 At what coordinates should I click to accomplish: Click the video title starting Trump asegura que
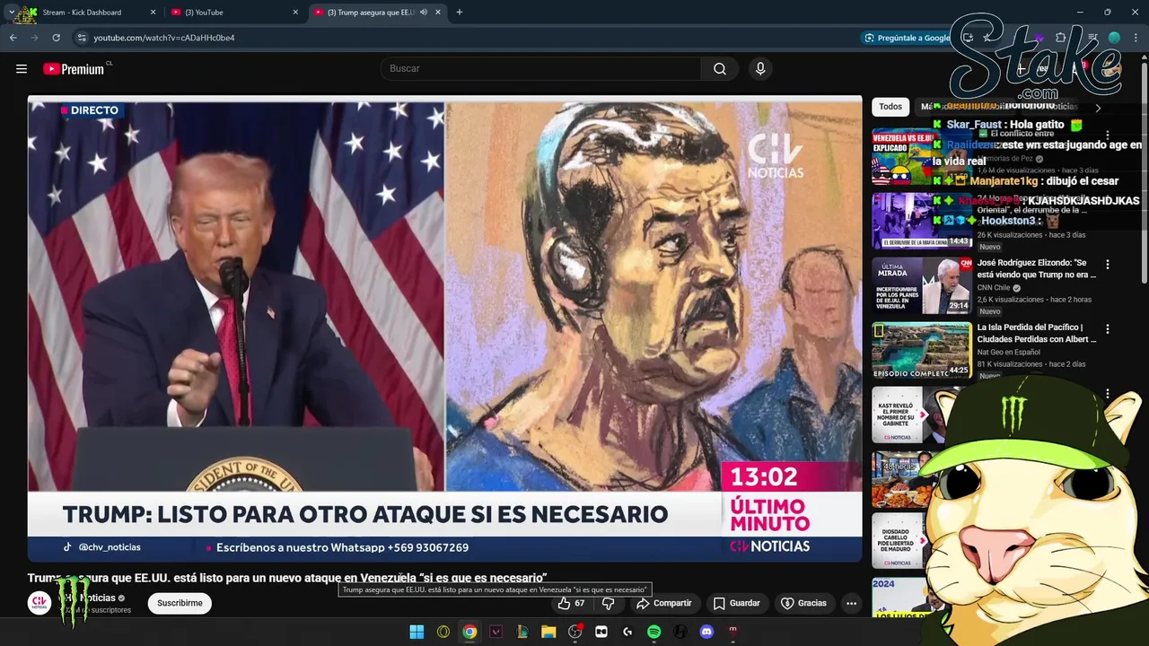tap(287, 578)
